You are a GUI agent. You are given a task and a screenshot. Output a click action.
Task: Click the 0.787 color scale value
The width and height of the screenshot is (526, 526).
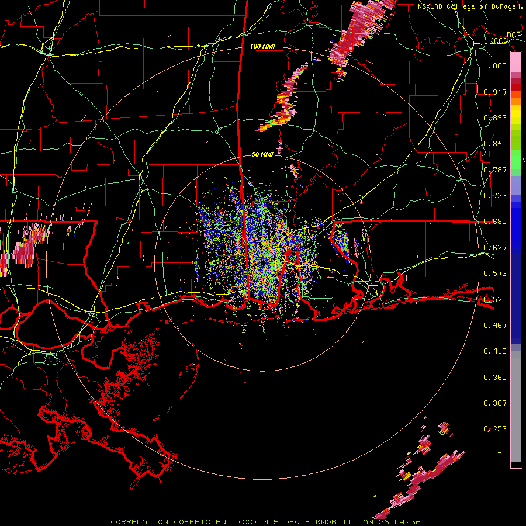click(495, 169)
